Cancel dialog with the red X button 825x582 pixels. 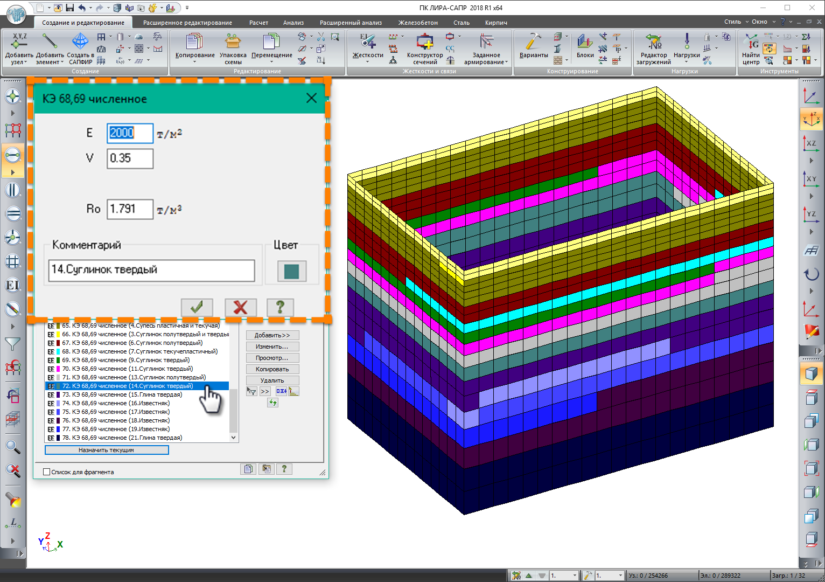point(240,308)
